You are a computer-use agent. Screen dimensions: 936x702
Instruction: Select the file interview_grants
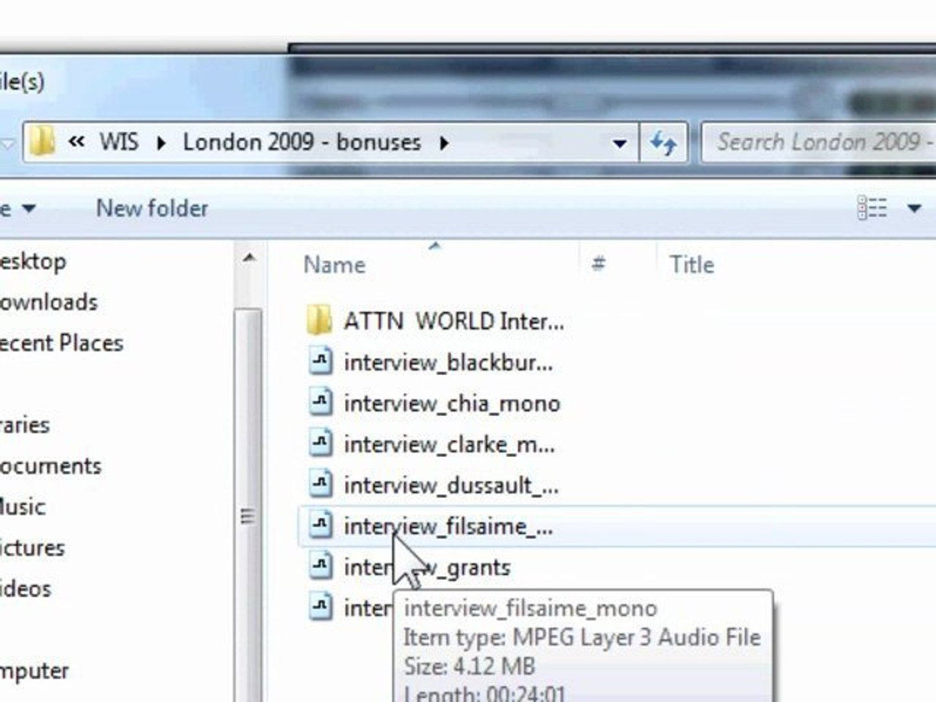click(x=427, y=567)
